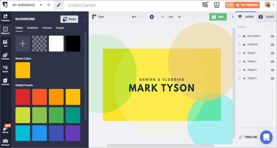This screenshot has height=148, width=277.
Task: Select the red preset swatch
Action: tap(23, 97)
